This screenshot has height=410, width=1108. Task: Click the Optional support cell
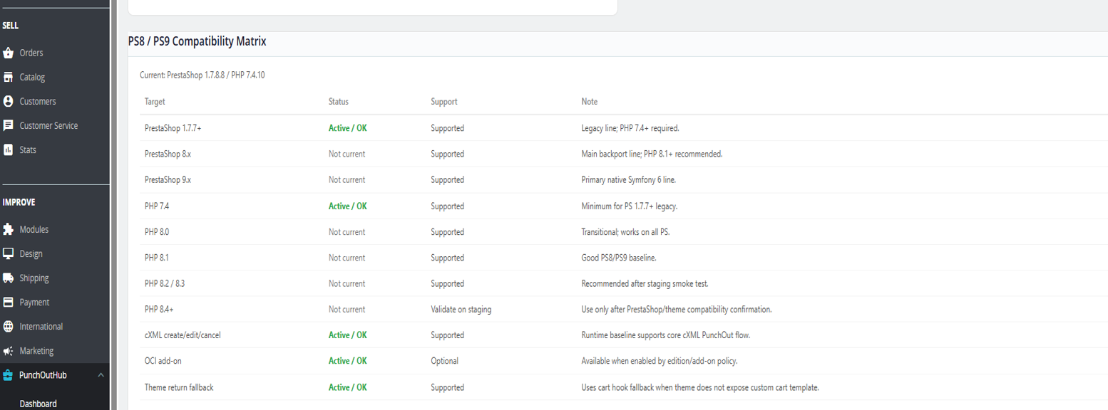444,361
